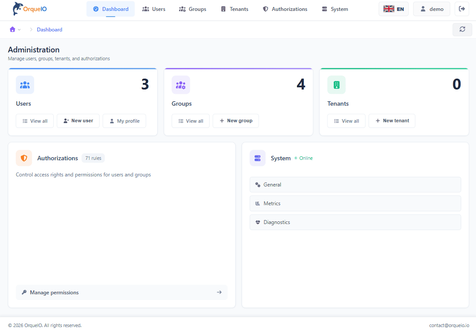Screen dimensions: 476x331
Task: Expand the home breadcrumb chevron
Action: [19, 30]
